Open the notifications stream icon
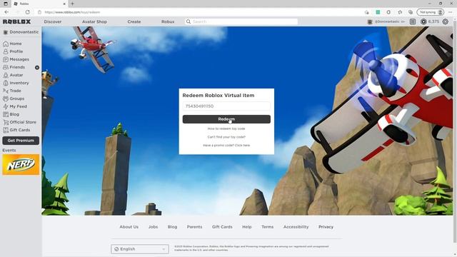 (413, 21)
